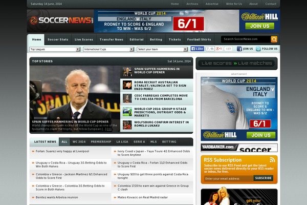Select the La Liga news tab

click(122, 141)
